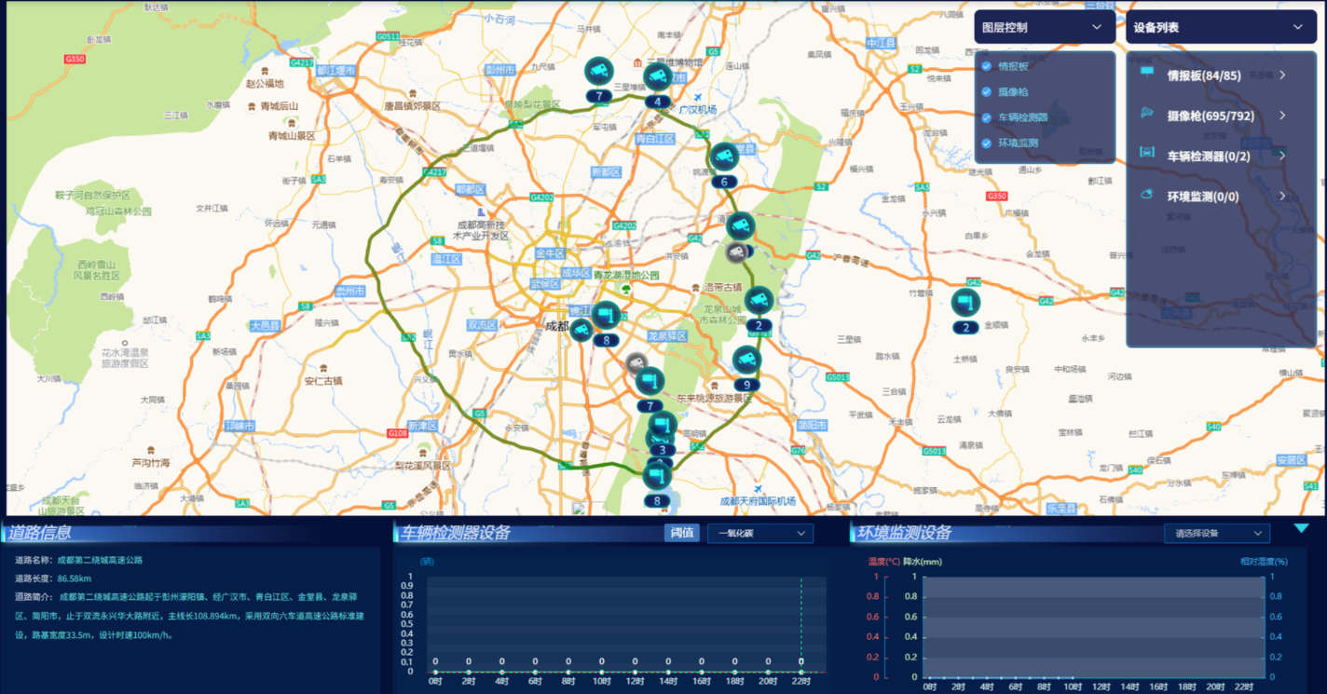
Task: Open the 一氧化碳 dropdown
Action: click(760, 533)
